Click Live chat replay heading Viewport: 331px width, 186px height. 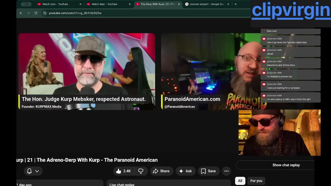coord(122,184)
